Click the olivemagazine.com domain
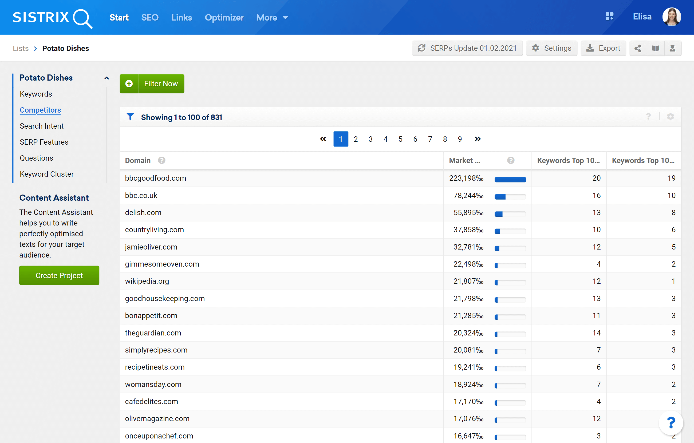Screen dimensions: 694x443 tap(157, 418)
